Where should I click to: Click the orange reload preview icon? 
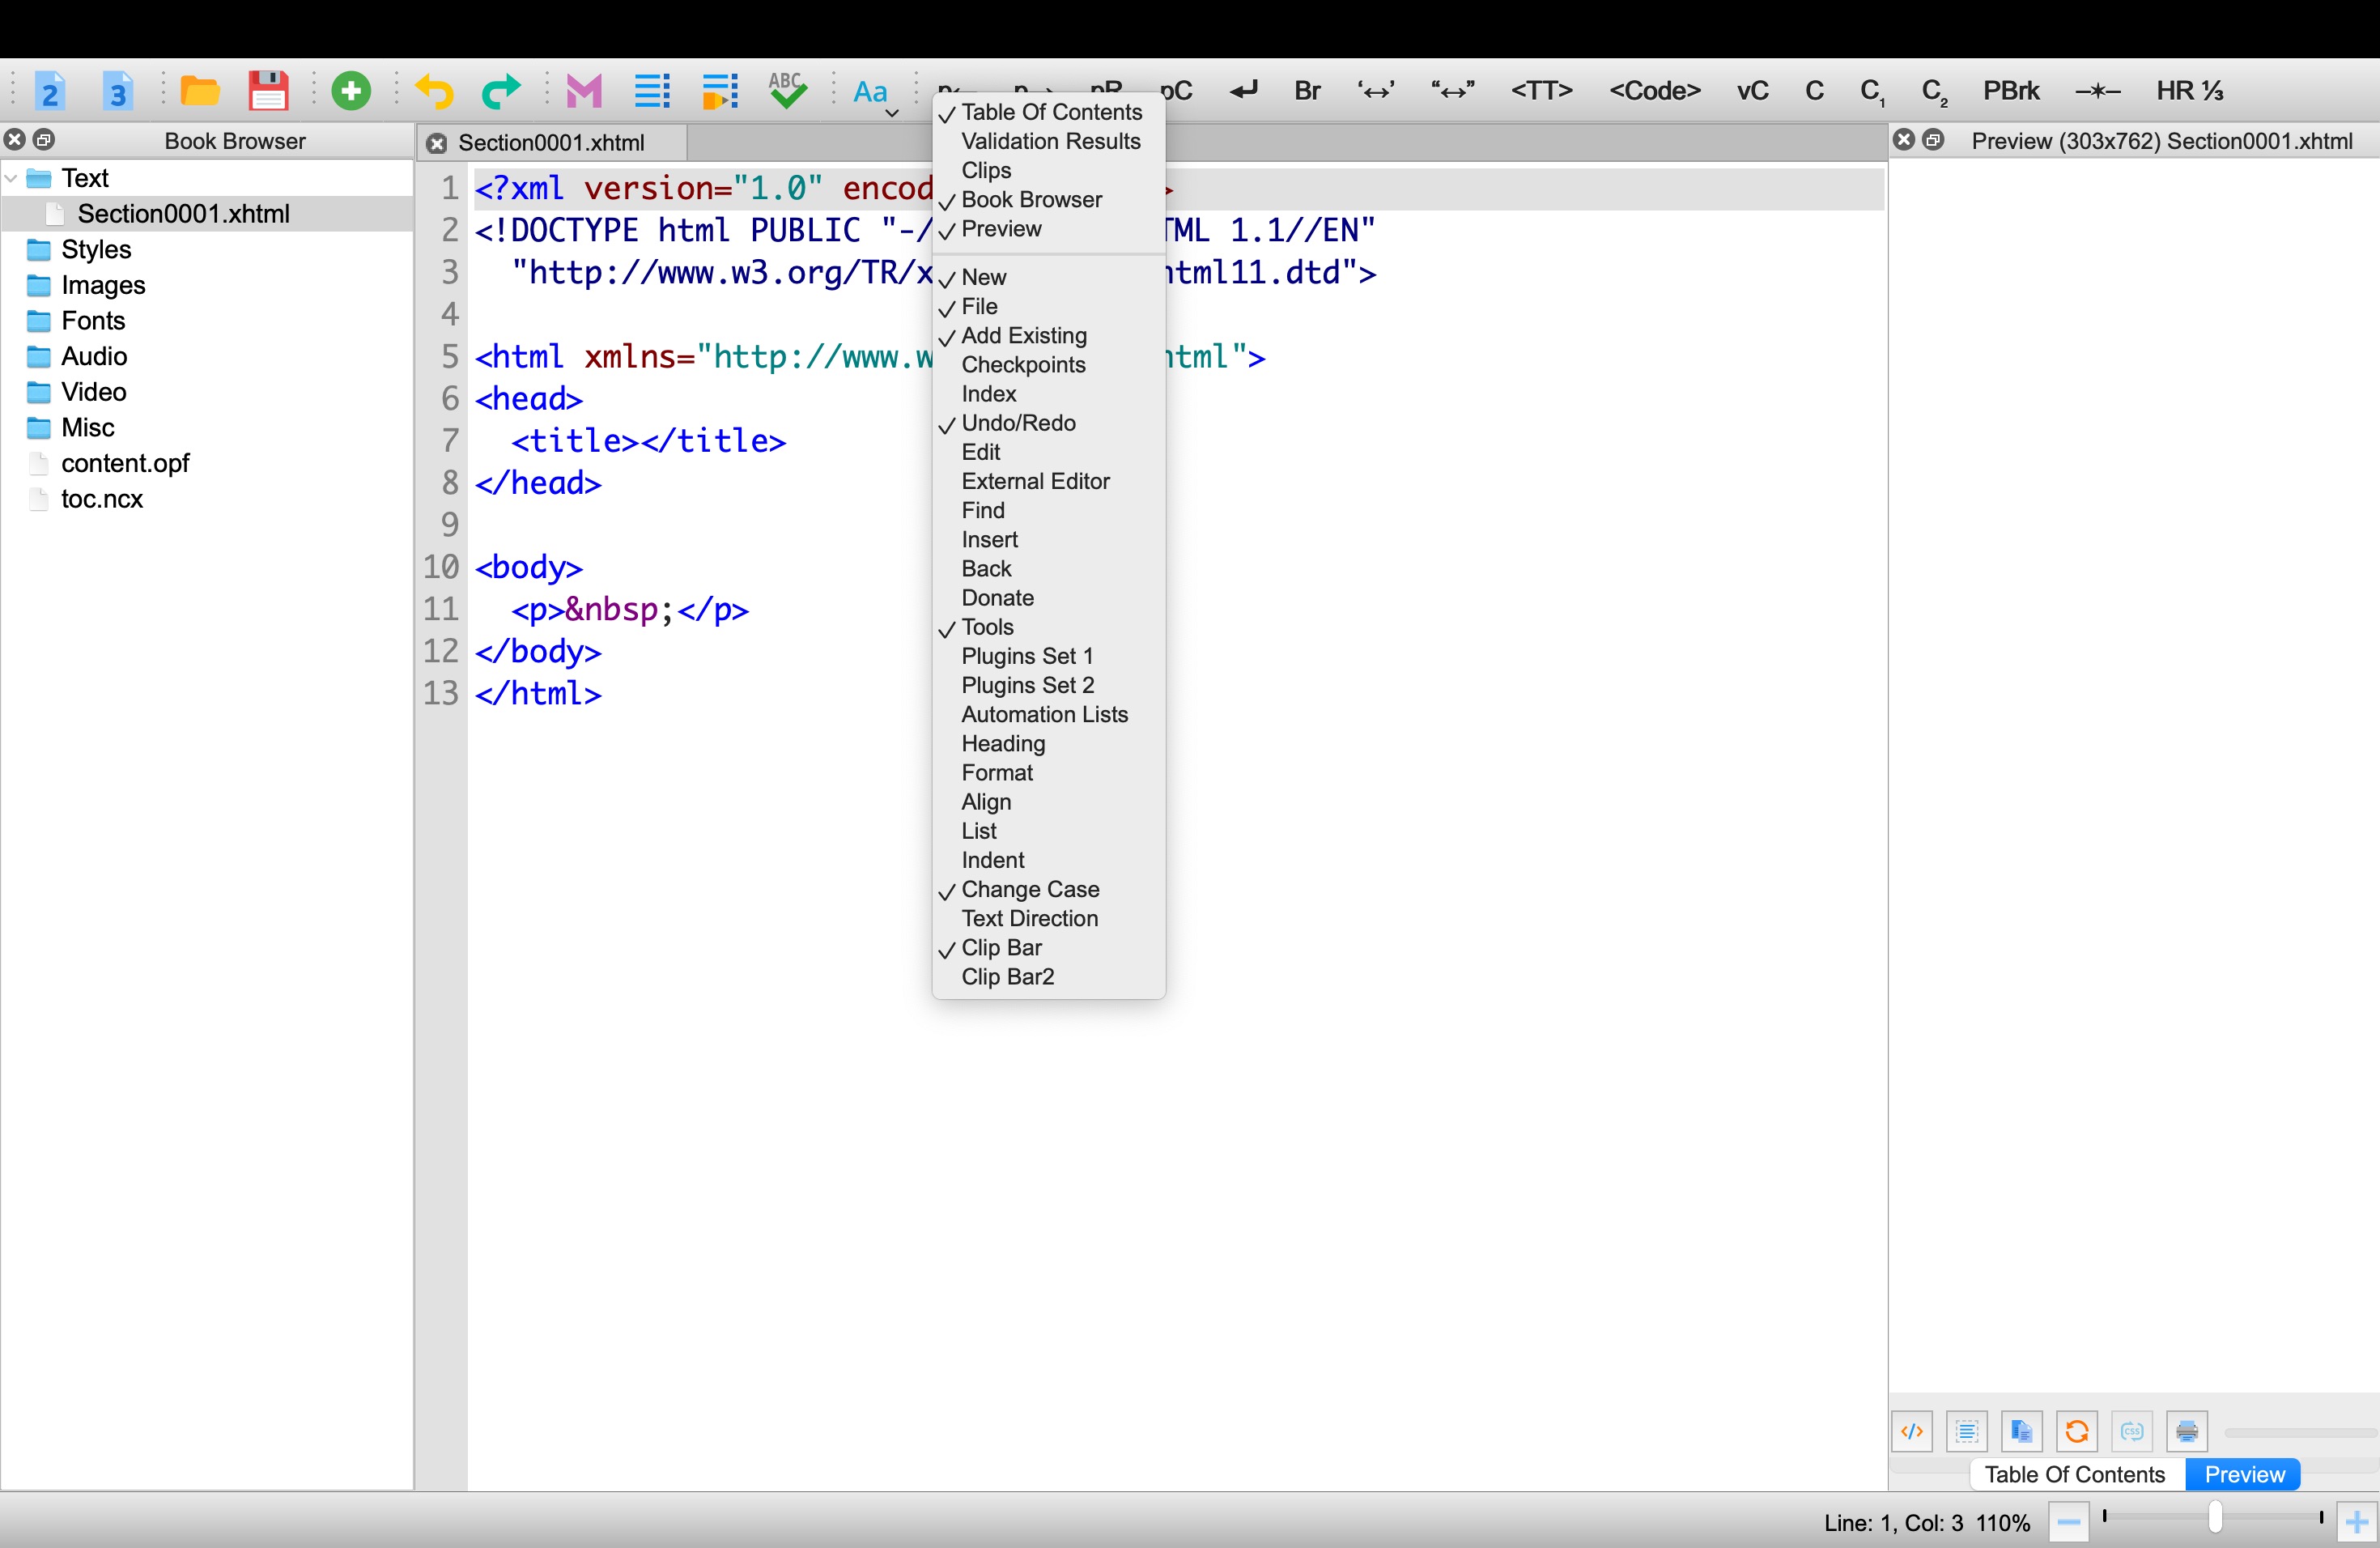pyautogui.click(x=2076, y=1431)
